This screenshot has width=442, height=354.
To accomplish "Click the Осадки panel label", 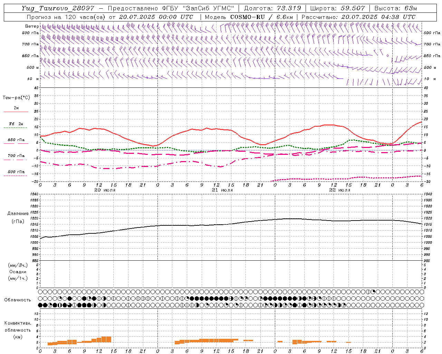I will [18, 272].
